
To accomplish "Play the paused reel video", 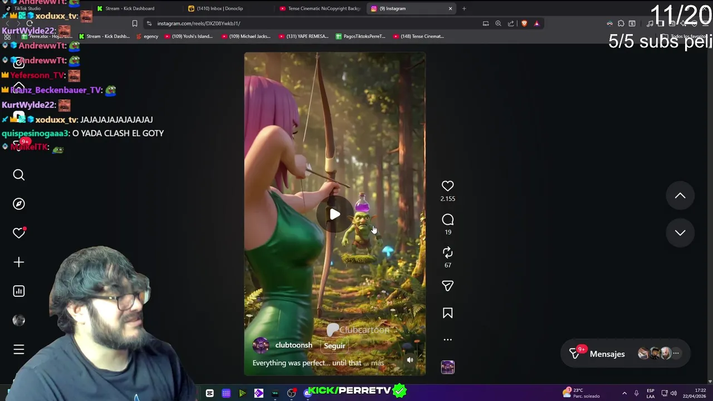I will point(334,214).
